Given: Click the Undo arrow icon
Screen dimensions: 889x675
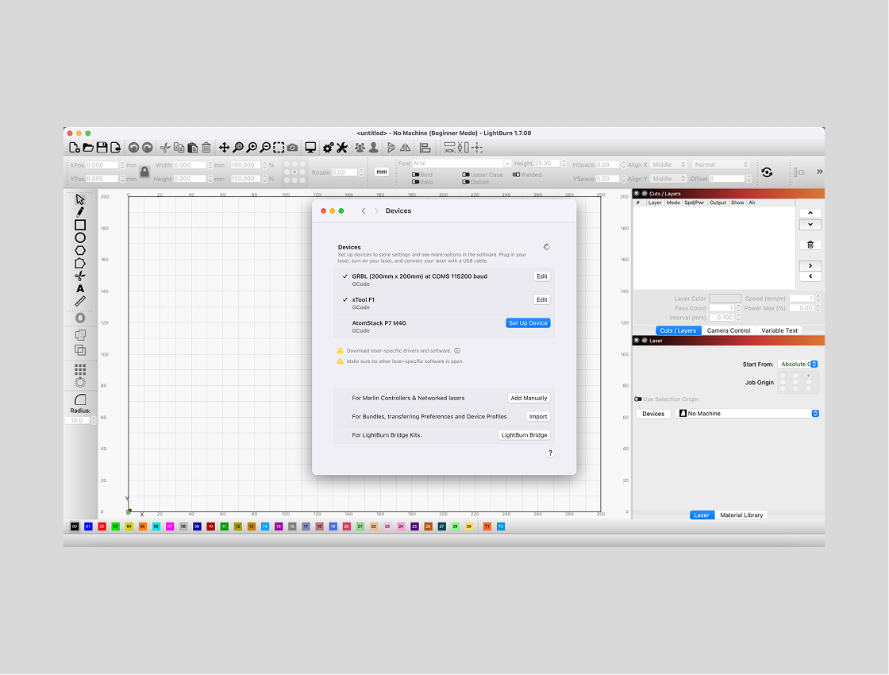Looking at the screenshot, I should pyautogui.click(x=134, y=148).
